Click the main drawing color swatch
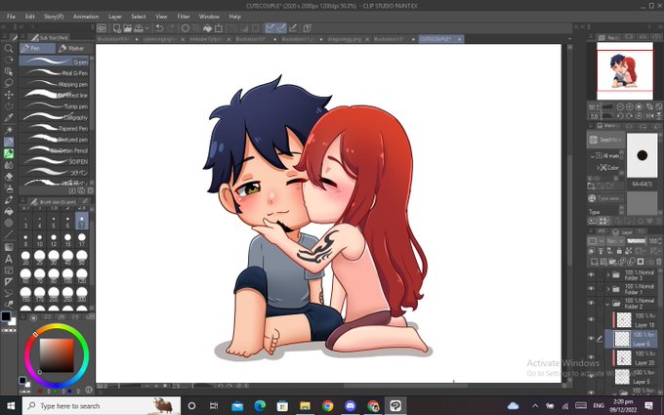 tap(6, 316)
